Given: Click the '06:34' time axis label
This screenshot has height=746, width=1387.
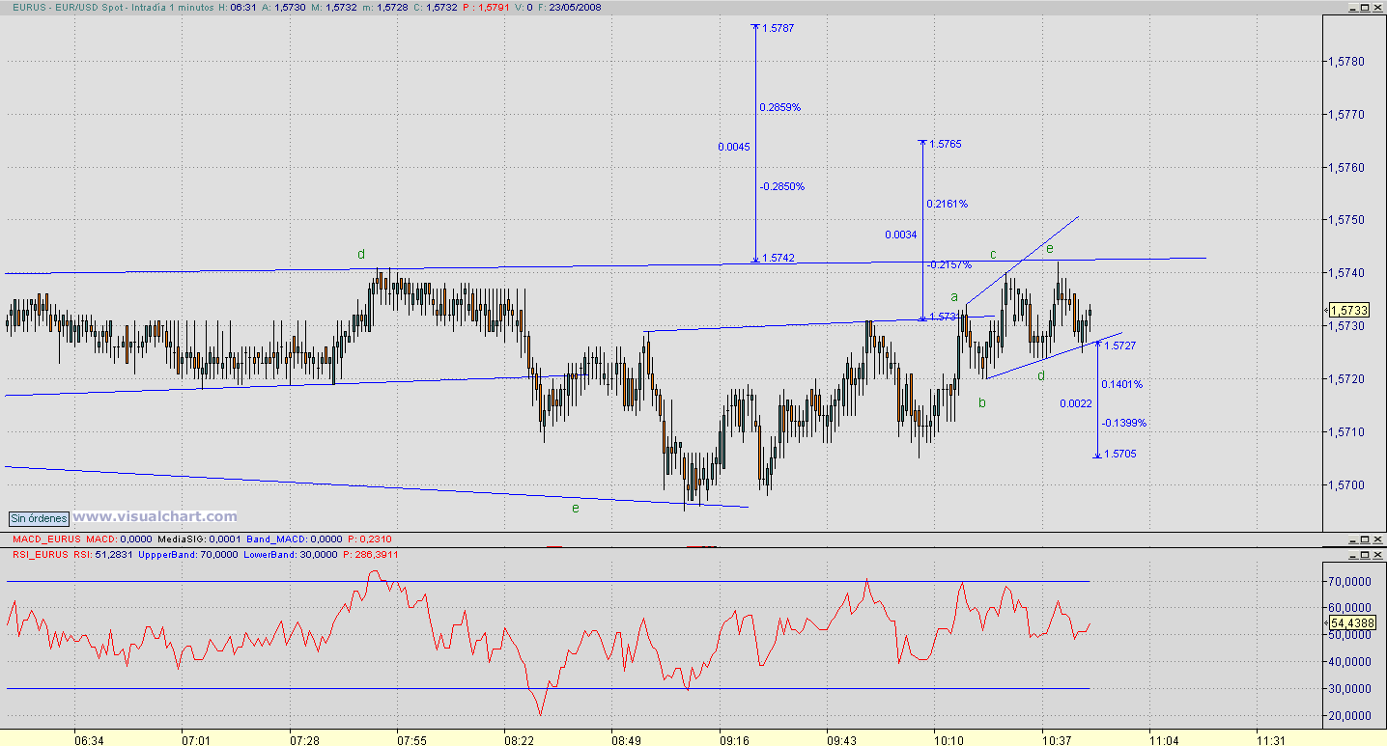Looking at the screenshot, I should coord(89,740).
